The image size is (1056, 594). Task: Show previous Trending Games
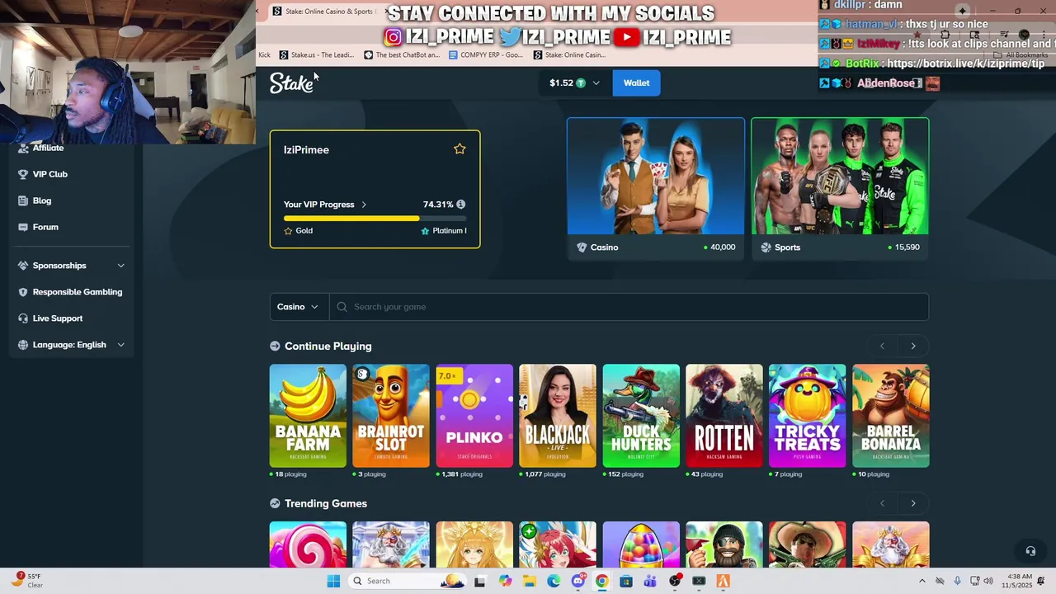(882, 503)
